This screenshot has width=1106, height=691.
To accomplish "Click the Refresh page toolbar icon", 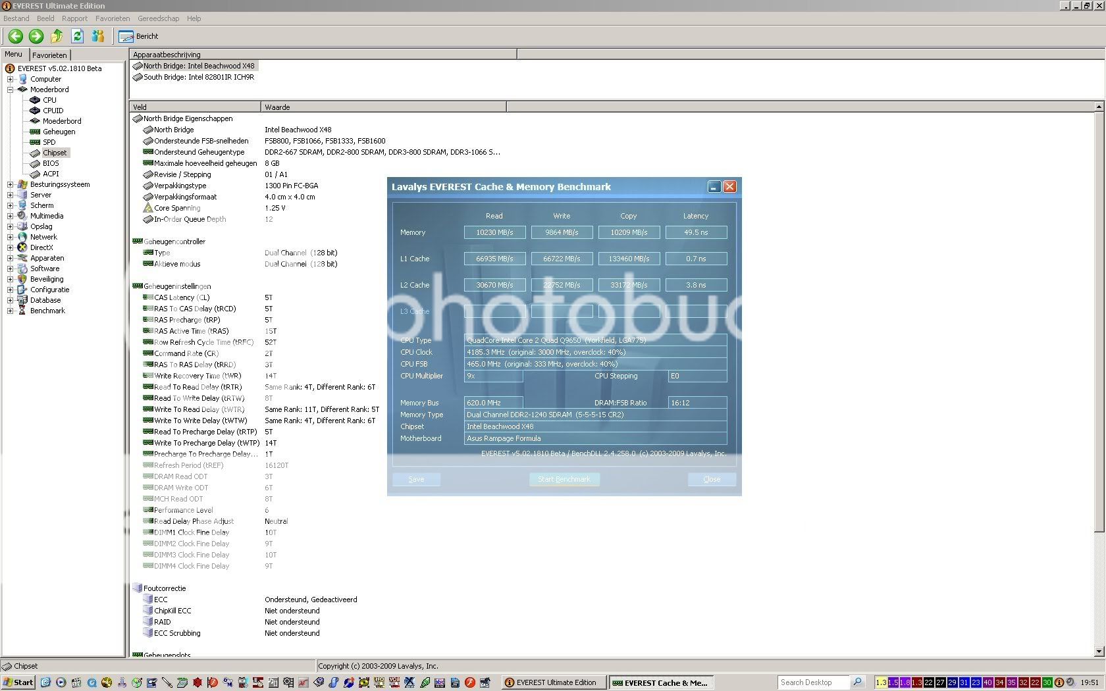I will pos(77,36).
